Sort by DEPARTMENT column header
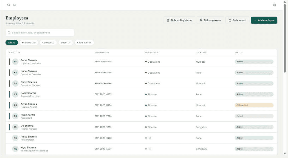This screenshot has width=288, height=158. pyautogui.click(x=152, y=52)
